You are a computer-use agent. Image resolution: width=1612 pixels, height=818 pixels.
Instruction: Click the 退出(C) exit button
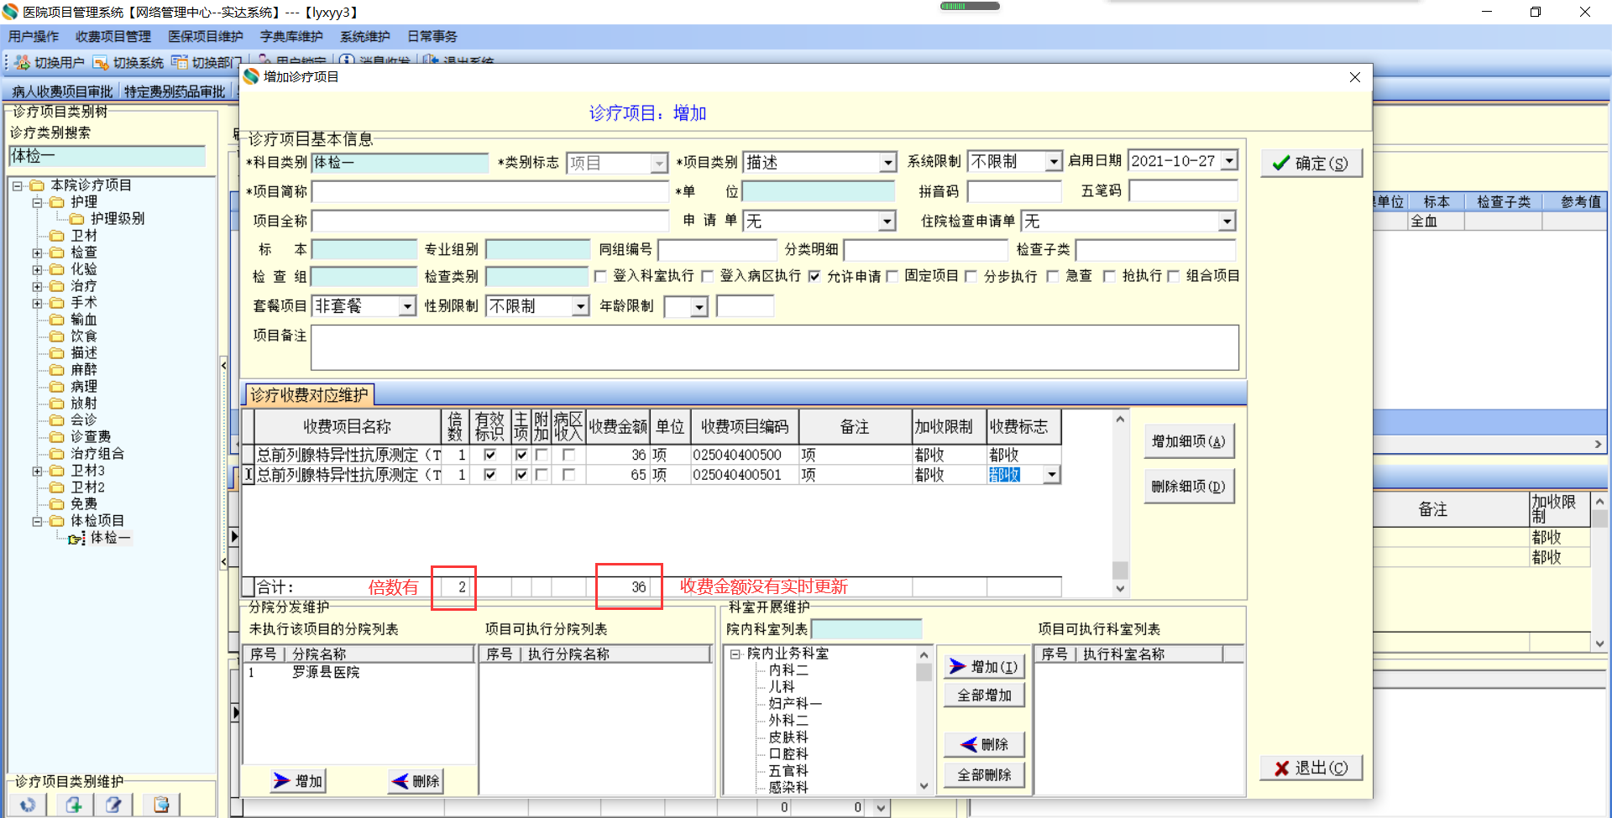point(1311,768)
